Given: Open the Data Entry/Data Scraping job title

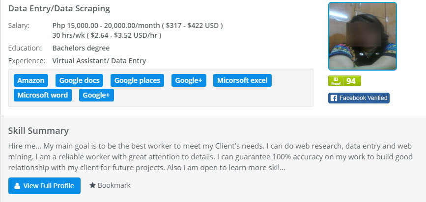Looking at the screenshot, I should 59,9.
